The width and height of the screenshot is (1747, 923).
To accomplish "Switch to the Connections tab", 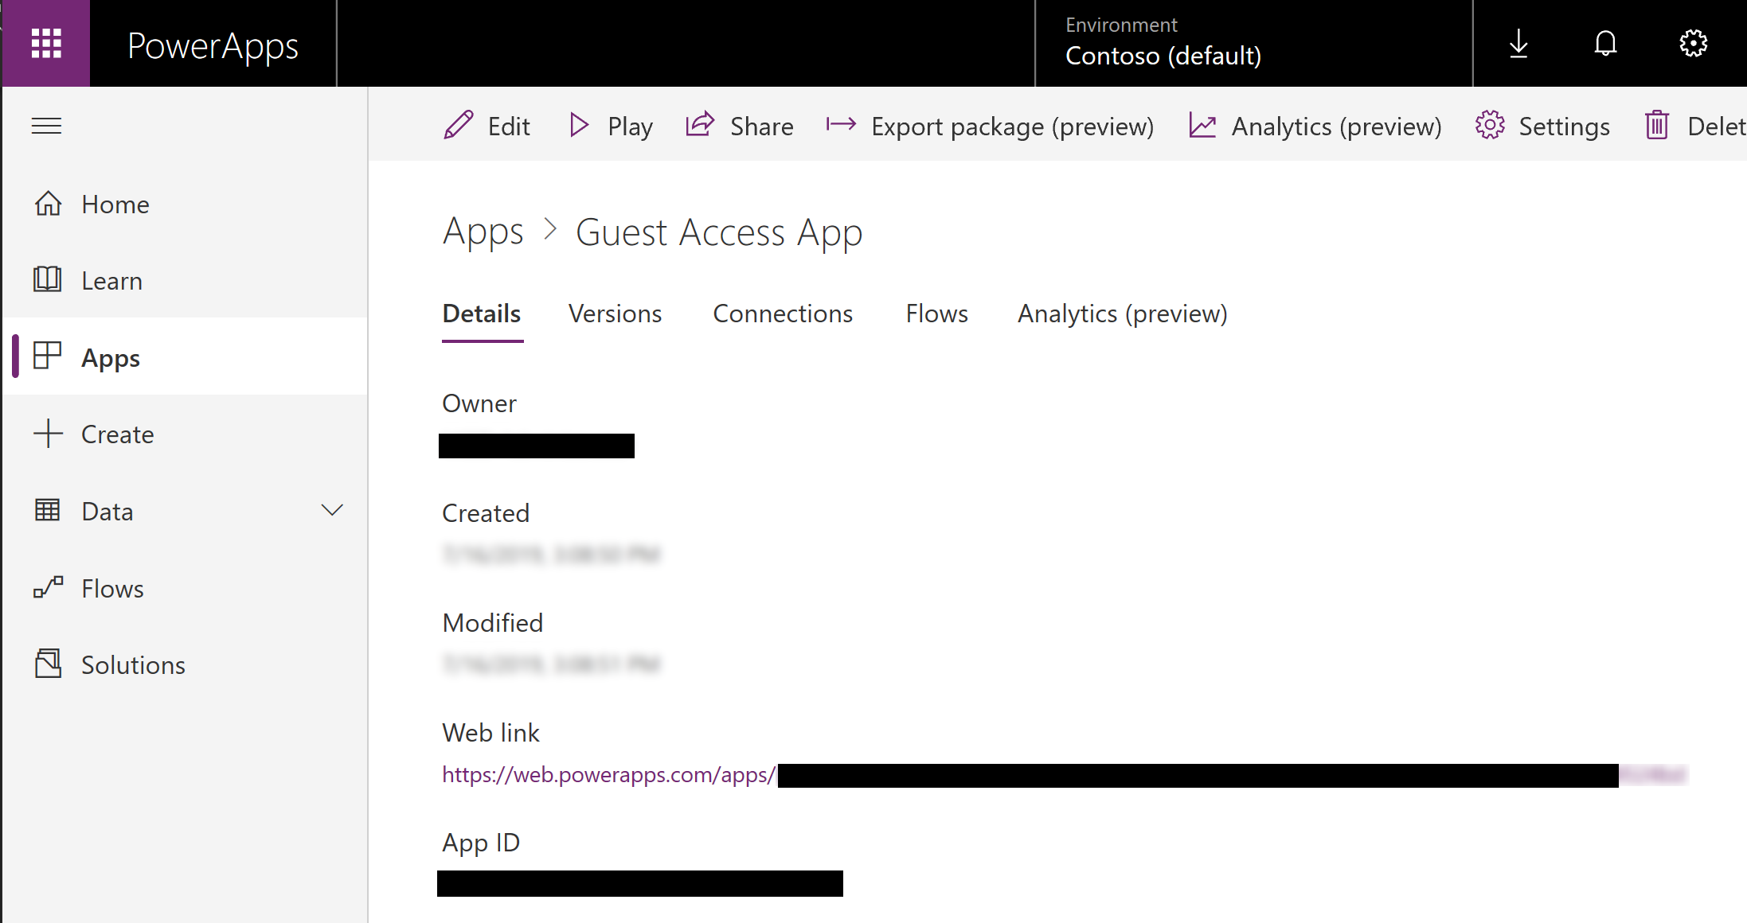I will (782, 313).
